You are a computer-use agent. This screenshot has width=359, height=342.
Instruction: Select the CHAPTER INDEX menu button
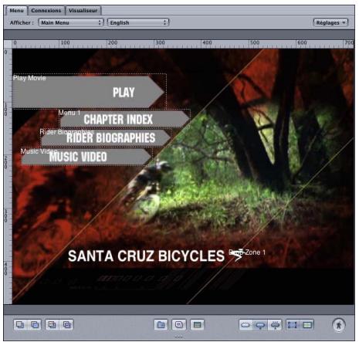(x=125, y=120)
